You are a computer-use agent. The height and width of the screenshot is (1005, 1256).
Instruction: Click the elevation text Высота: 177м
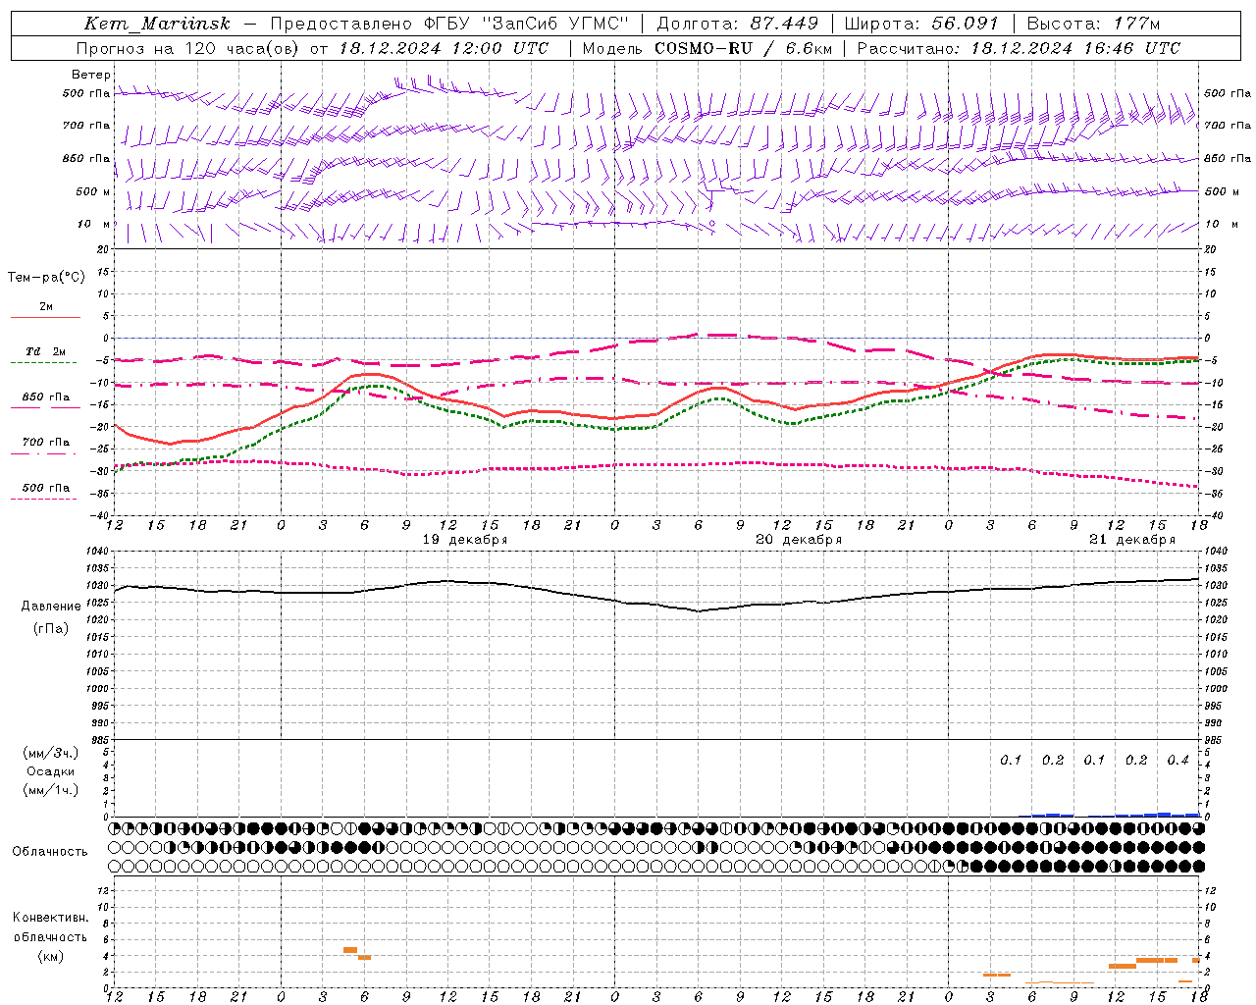point(1093,24)
